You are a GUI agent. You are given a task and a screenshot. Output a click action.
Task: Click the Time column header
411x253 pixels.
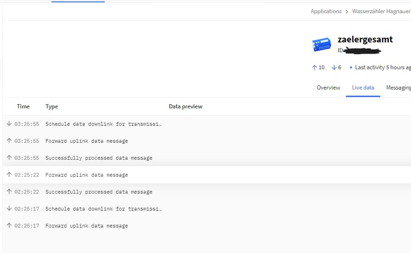click(23, 106)
